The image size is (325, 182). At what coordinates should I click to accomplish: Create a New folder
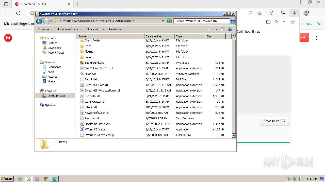(116, 29)
